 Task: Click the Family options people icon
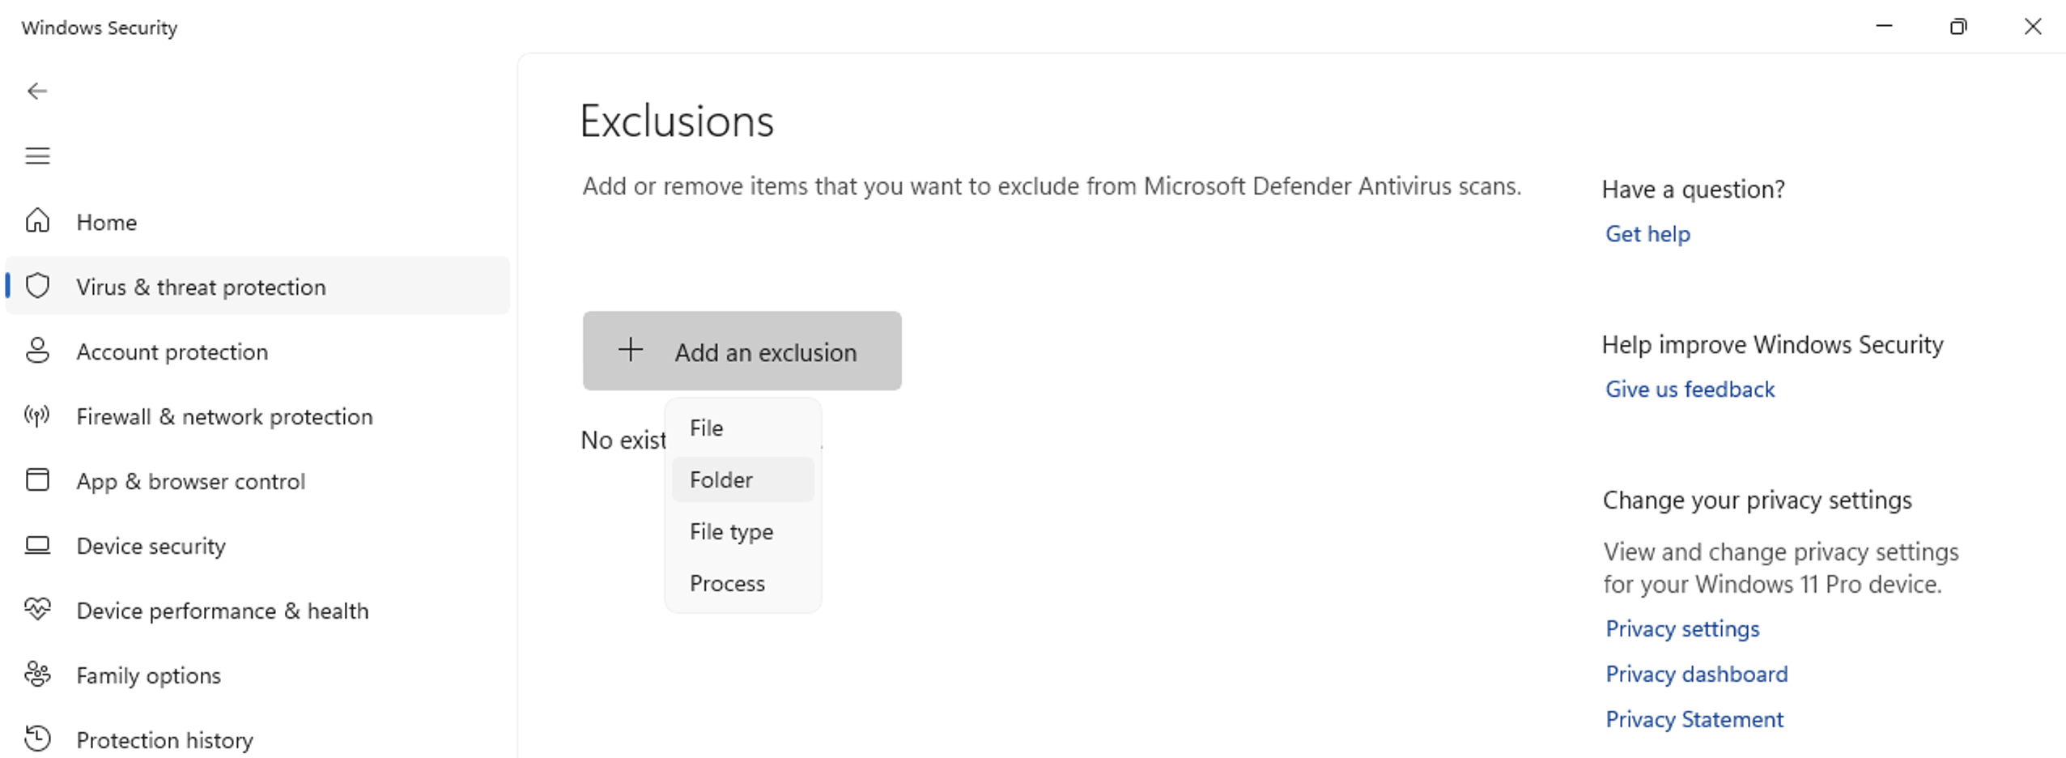37,674
